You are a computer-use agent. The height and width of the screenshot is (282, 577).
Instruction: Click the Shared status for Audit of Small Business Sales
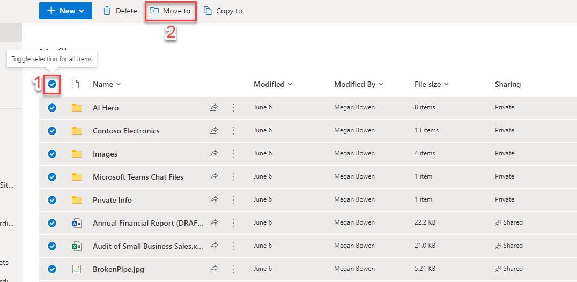(509, 246)
